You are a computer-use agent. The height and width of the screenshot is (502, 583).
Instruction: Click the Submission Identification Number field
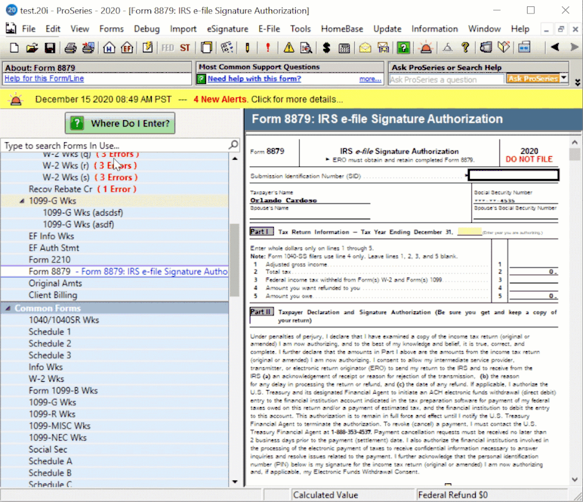514,175
